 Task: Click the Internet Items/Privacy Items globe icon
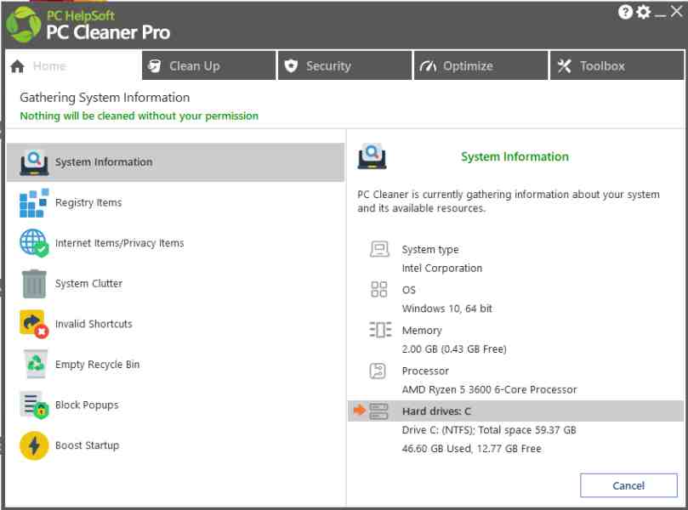click(34, 242)
